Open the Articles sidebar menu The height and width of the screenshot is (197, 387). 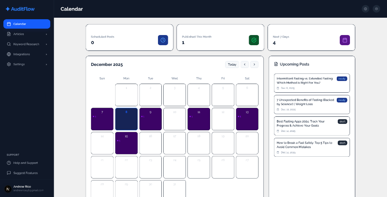click(x=27, y=34)
